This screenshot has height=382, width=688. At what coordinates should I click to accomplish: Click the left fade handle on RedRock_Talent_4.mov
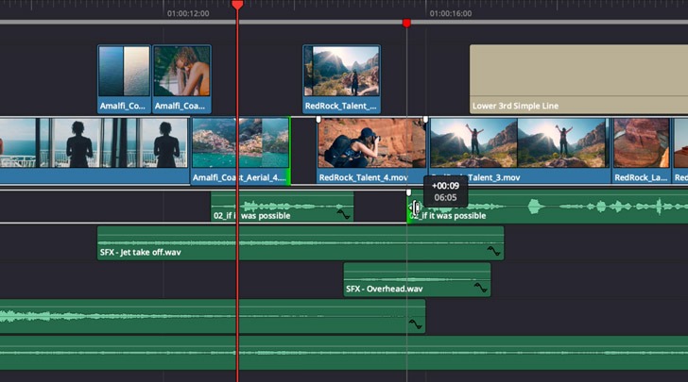click(x=318, y=120)
